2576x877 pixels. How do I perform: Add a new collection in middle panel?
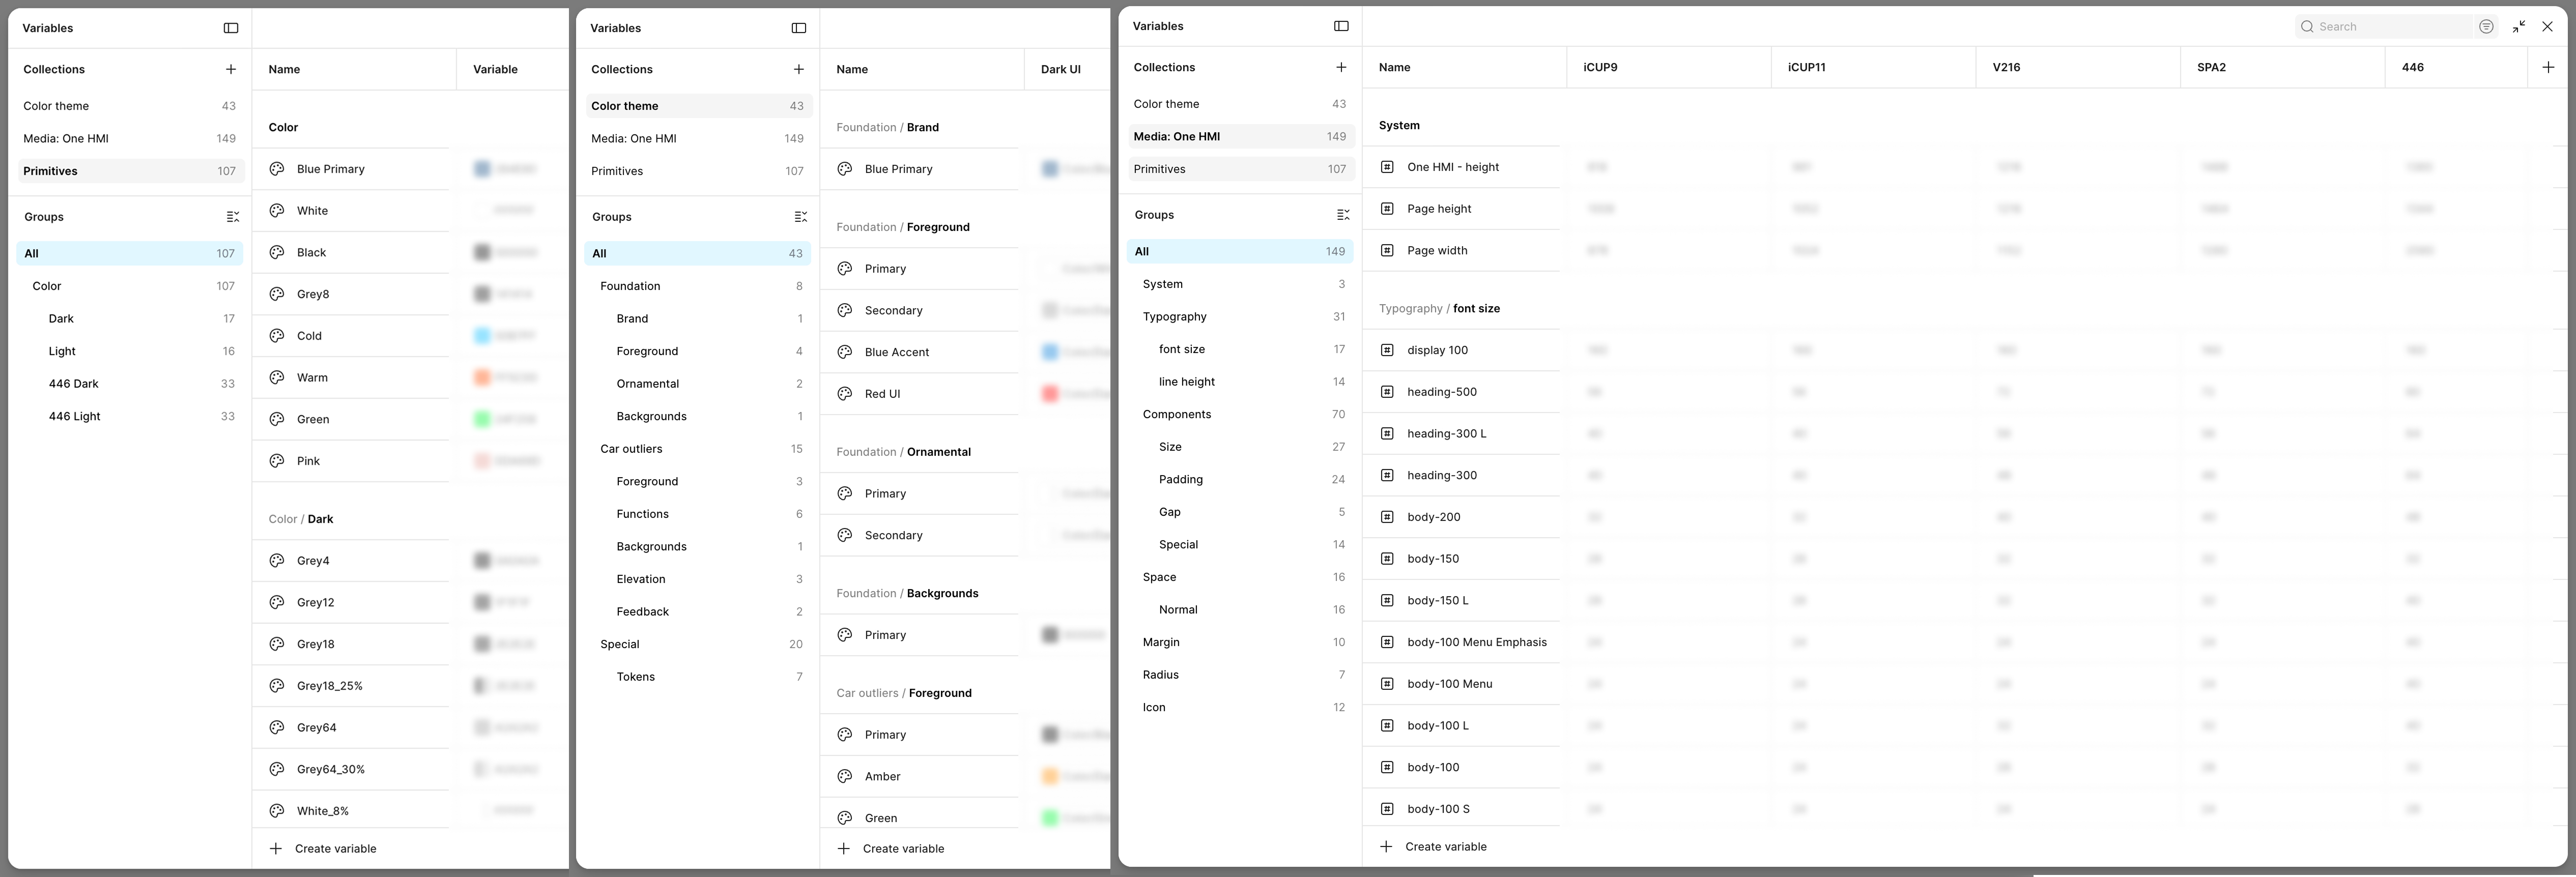click(x=798, y=69)
